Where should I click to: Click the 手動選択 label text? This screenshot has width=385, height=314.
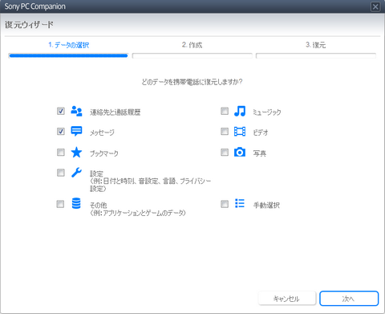[266, 206]
